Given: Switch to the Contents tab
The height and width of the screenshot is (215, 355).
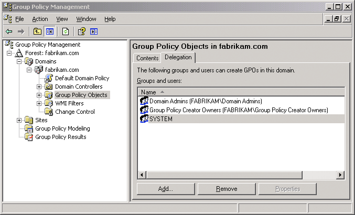Looking at the screenshot, I should point(147,58).
